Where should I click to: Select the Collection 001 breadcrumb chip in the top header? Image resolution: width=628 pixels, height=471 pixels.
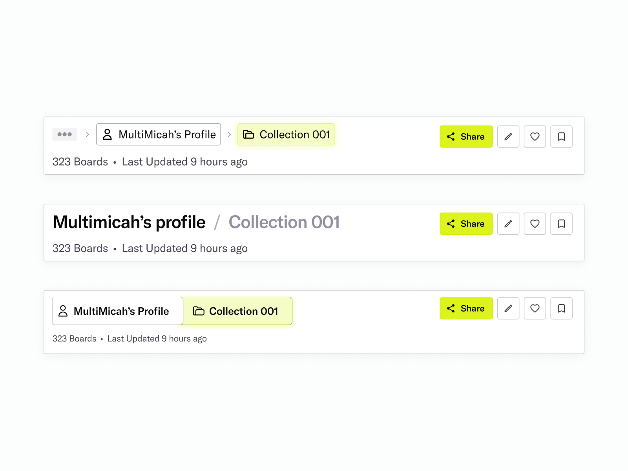point(286,134)
